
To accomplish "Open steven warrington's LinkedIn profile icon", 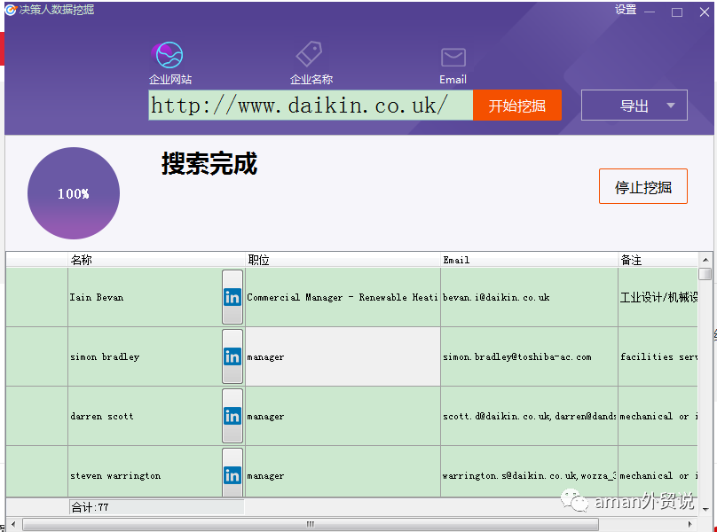I will pyautogui.click(x=232, y=473).
